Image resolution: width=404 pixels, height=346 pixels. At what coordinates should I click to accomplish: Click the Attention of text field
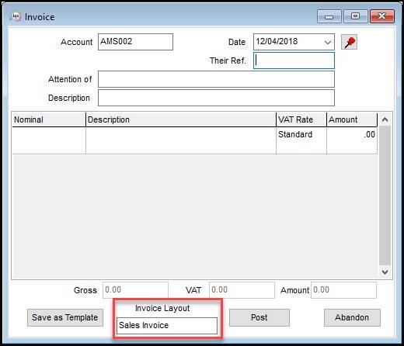pos(216,79)
